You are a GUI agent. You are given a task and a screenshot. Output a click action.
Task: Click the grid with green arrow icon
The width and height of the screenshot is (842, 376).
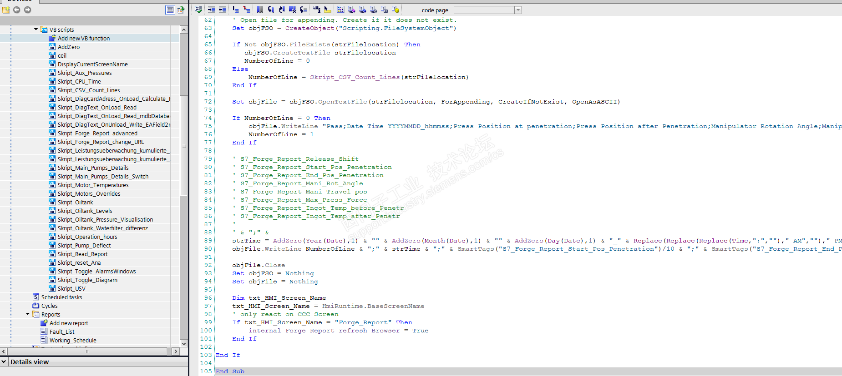pos(181,10)
